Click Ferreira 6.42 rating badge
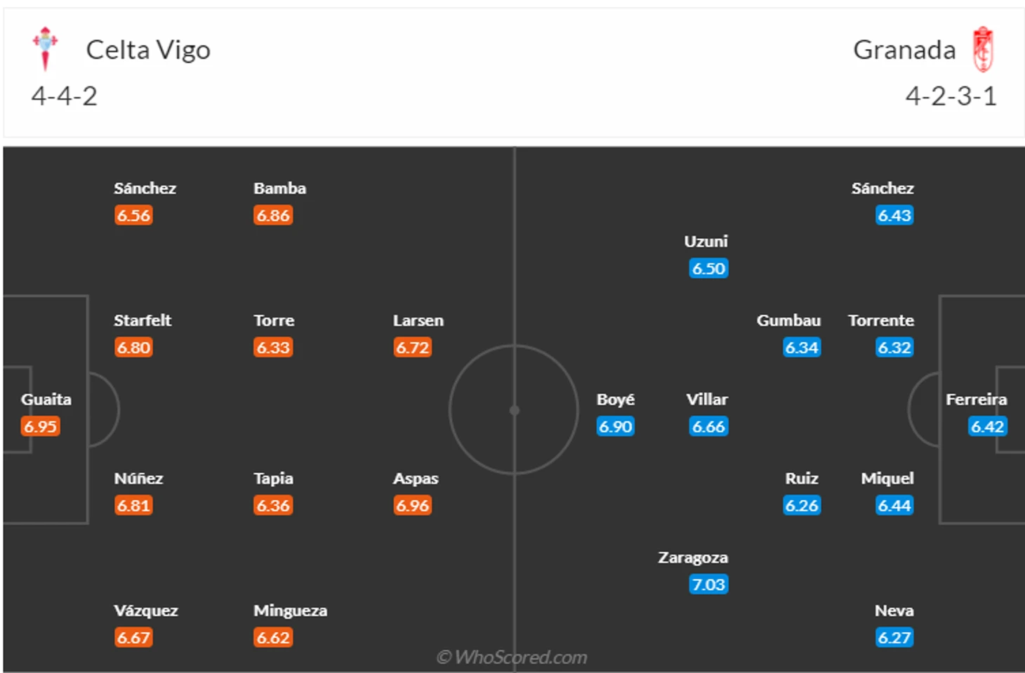 pyautogui.click(x=987, y=426)
